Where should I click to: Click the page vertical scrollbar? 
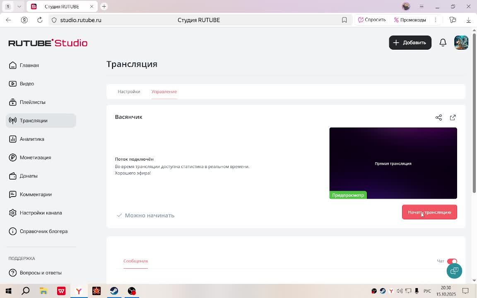(x=474, y=113)
